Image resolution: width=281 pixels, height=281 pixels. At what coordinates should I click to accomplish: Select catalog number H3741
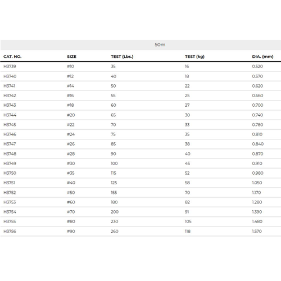9,86
